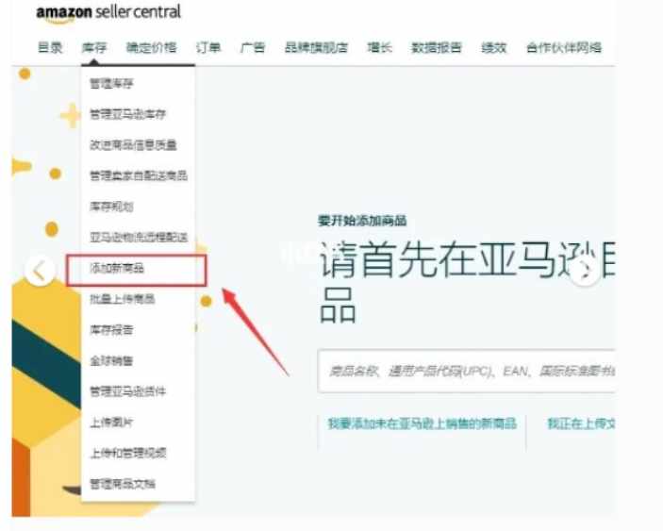Go to next carousel slide arrow
The height and width of the screenshot is (531, 663).
tap(586, 271)
